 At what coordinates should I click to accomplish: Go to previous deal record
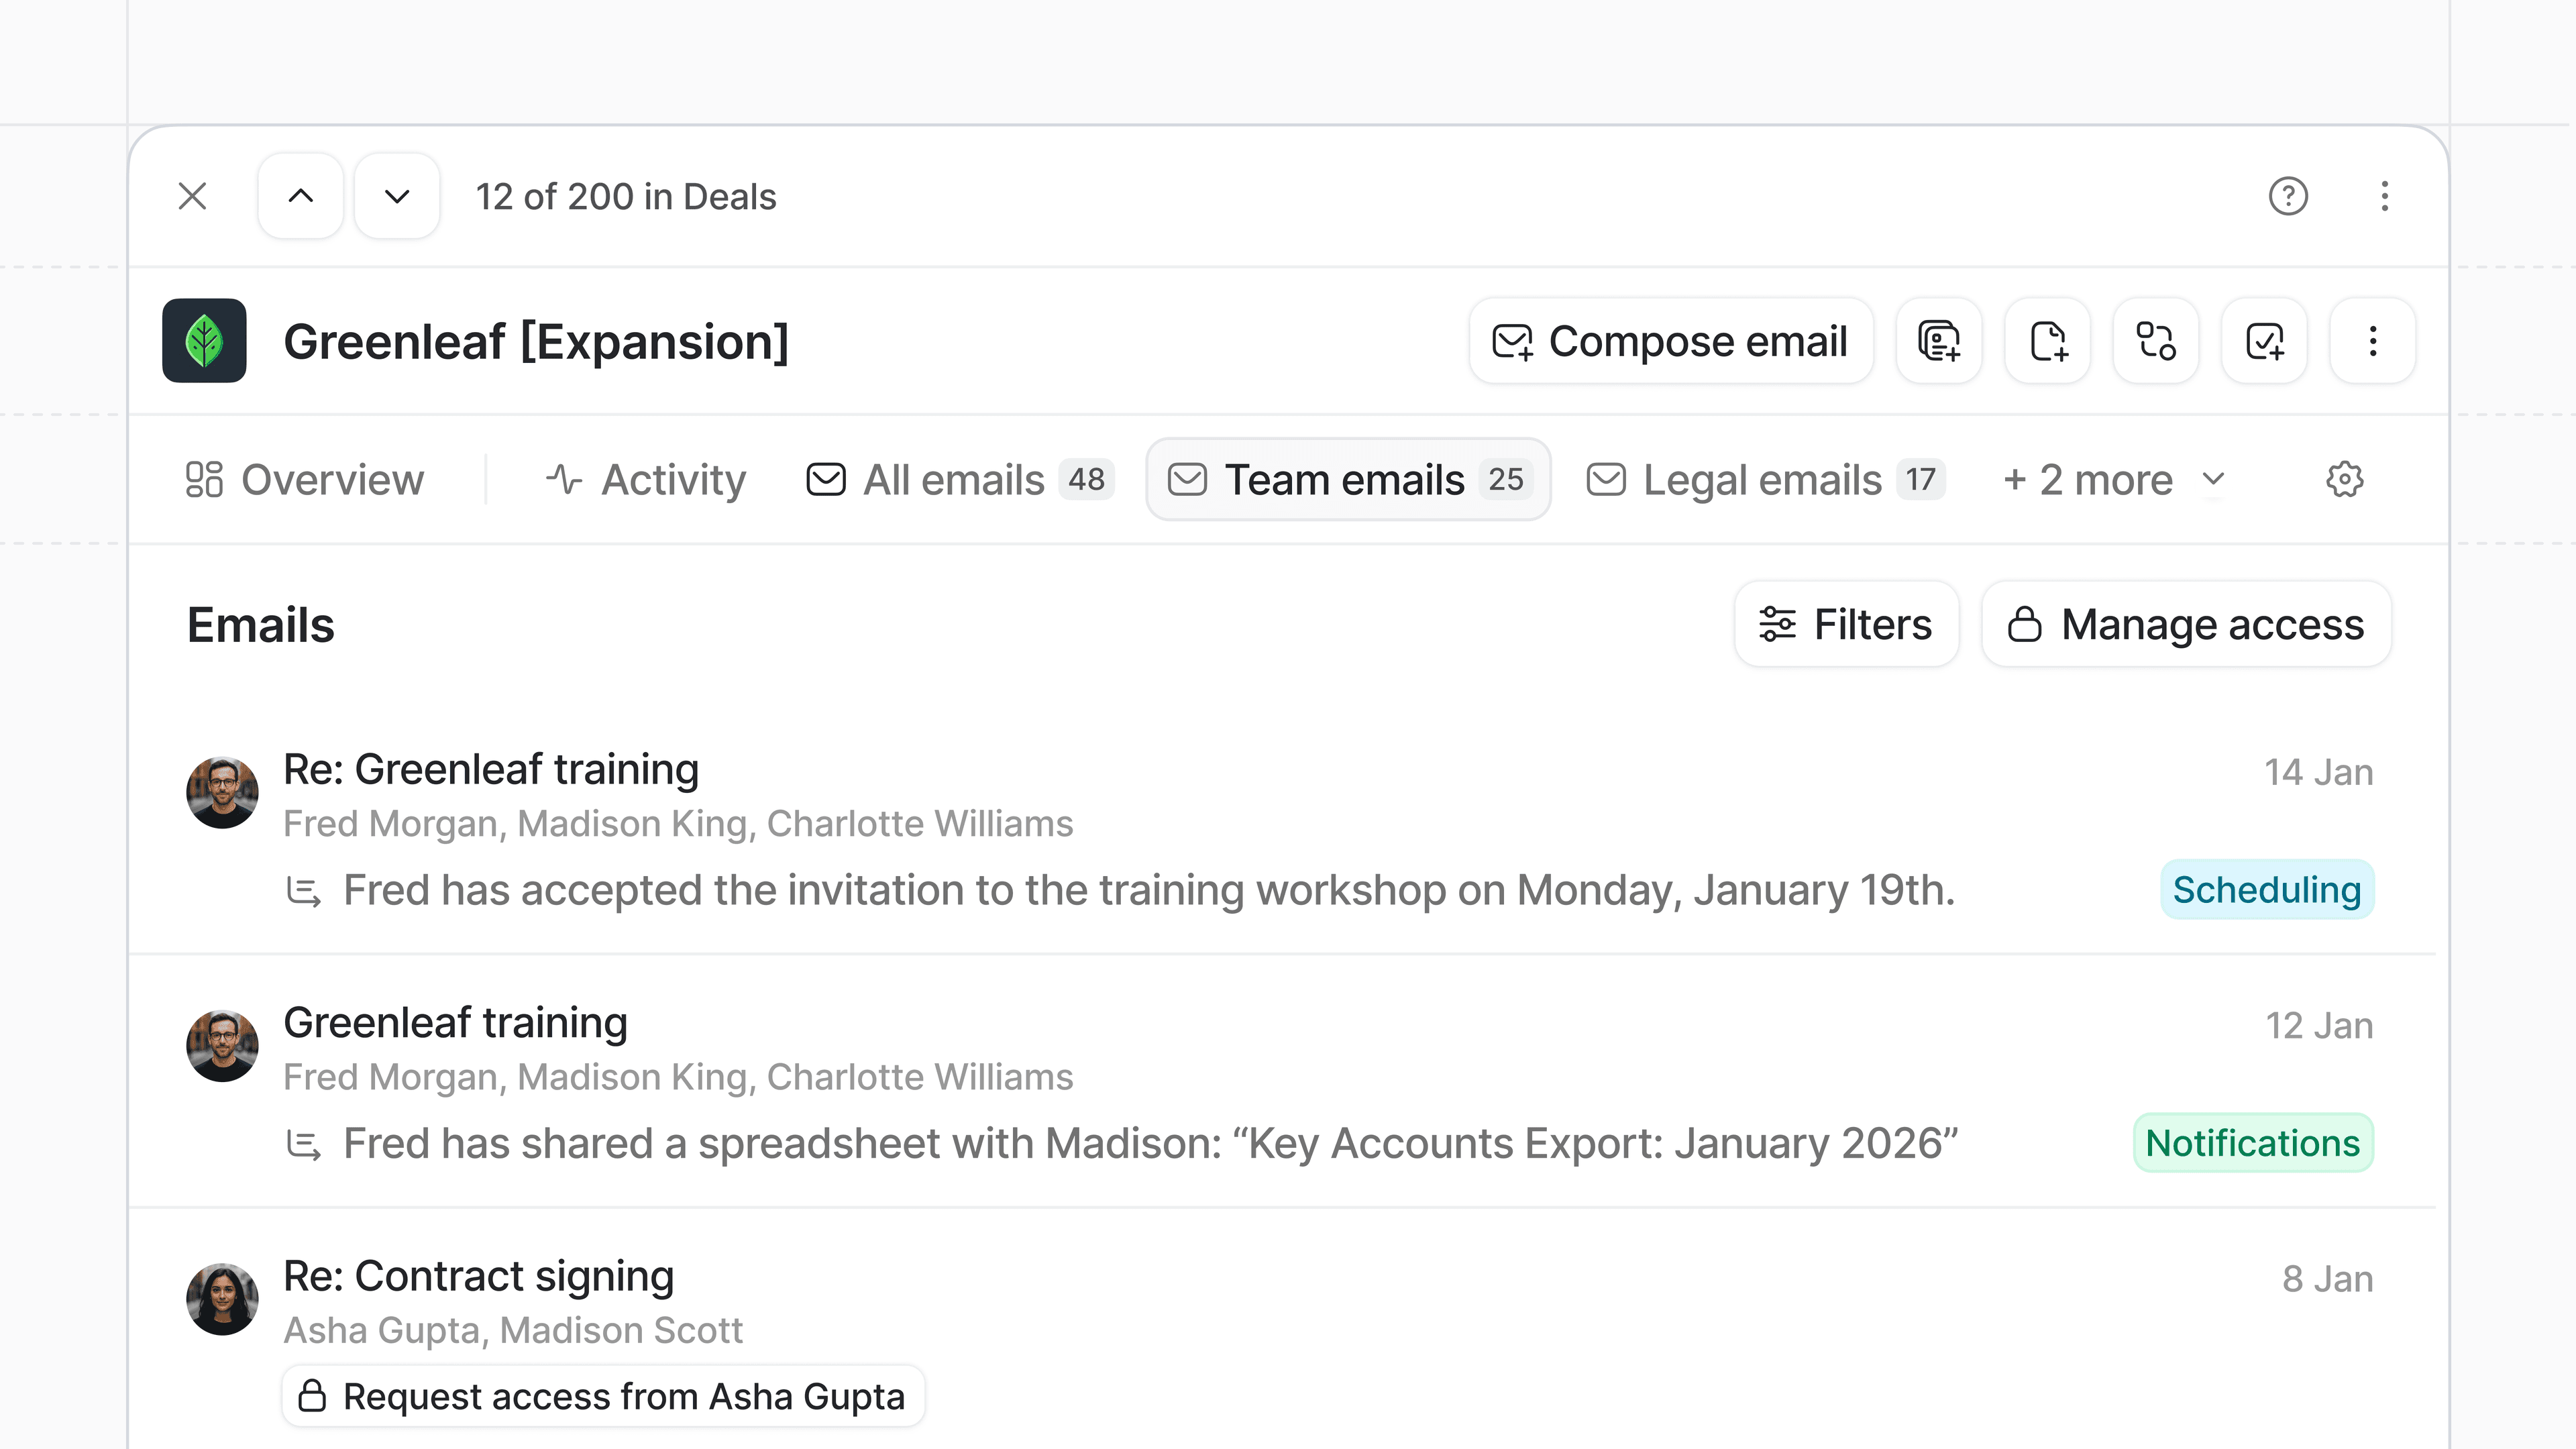point(300,196)
